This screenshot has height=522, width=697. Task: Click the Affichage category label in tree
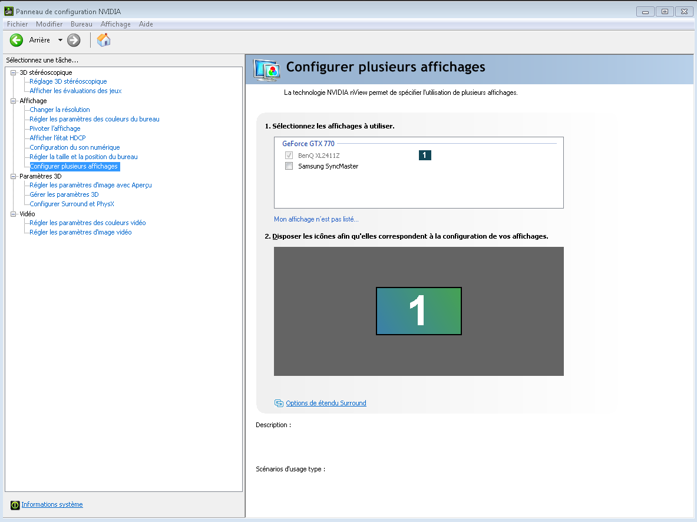pos(33,101)
